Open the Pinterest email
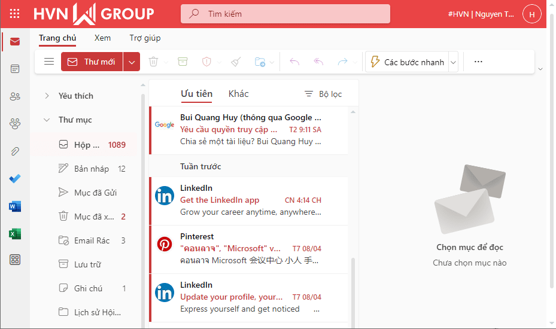Viewport: 556px width, 329px height. pyautogui.click(x=248, y=249)
